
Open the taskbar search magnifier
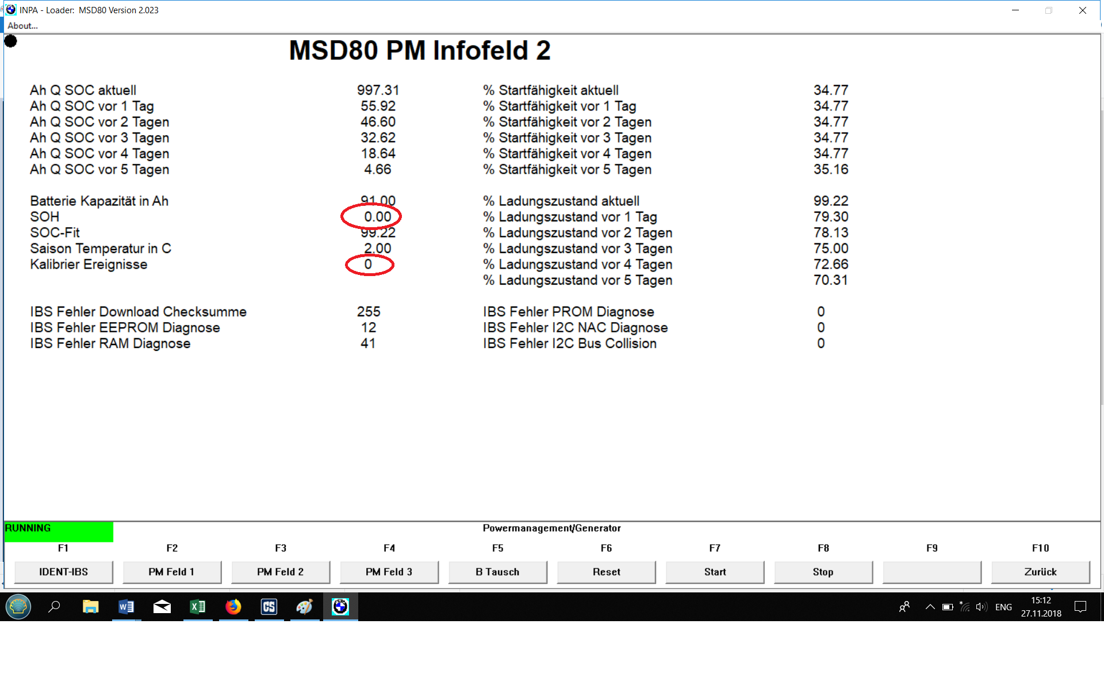tap(54, 607)
